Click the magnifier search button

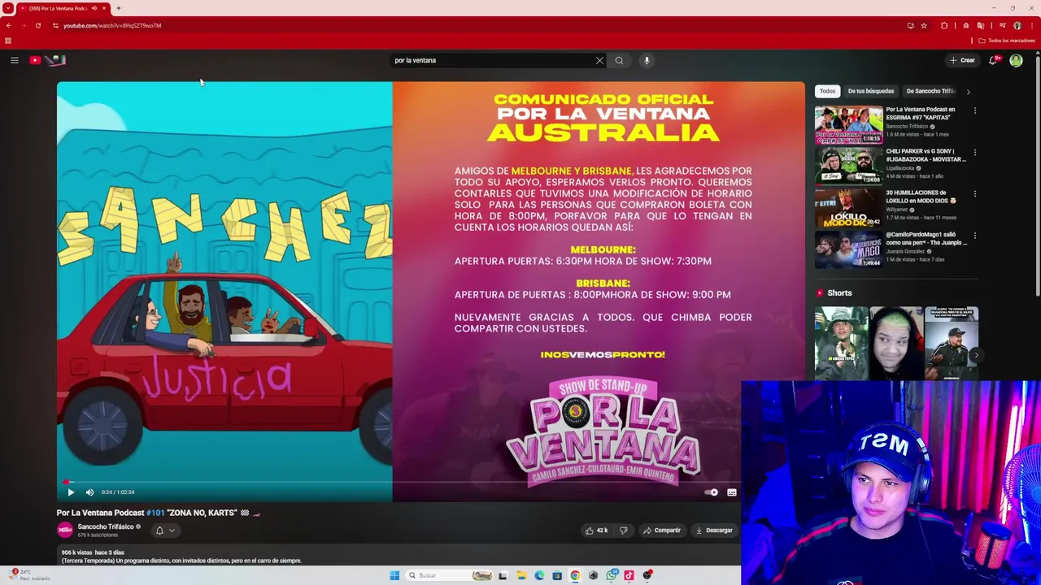(x=619, y=60)
